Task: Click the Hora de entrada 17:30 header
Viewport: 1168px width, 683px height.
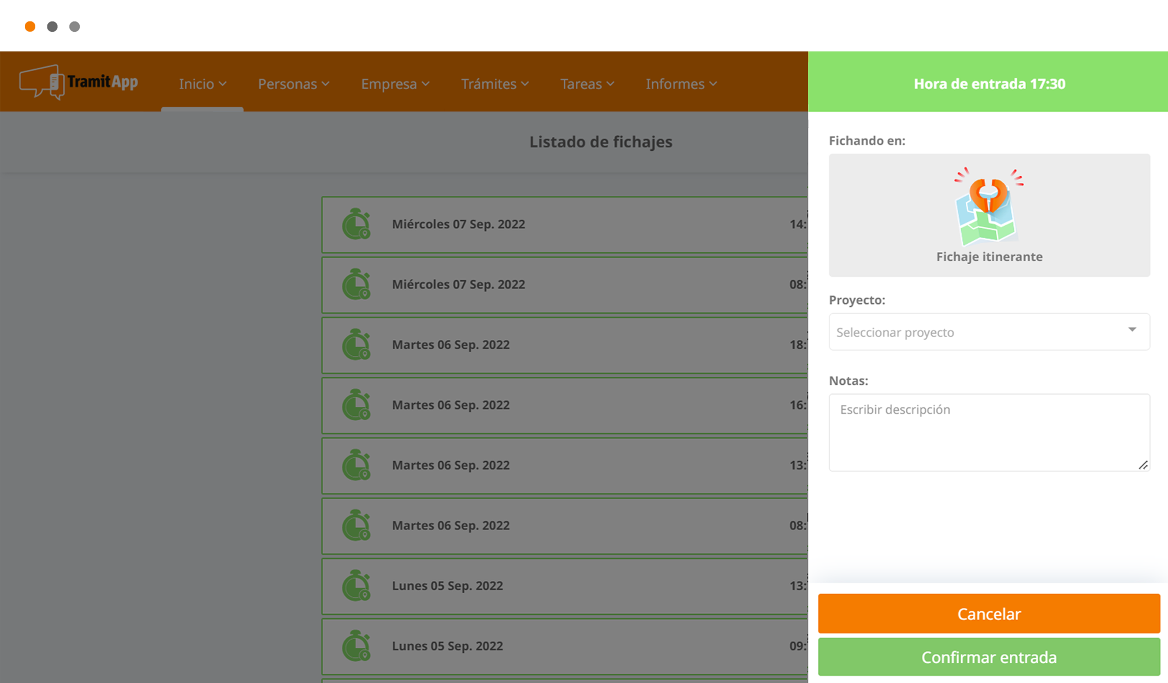Action: (989, 84)
